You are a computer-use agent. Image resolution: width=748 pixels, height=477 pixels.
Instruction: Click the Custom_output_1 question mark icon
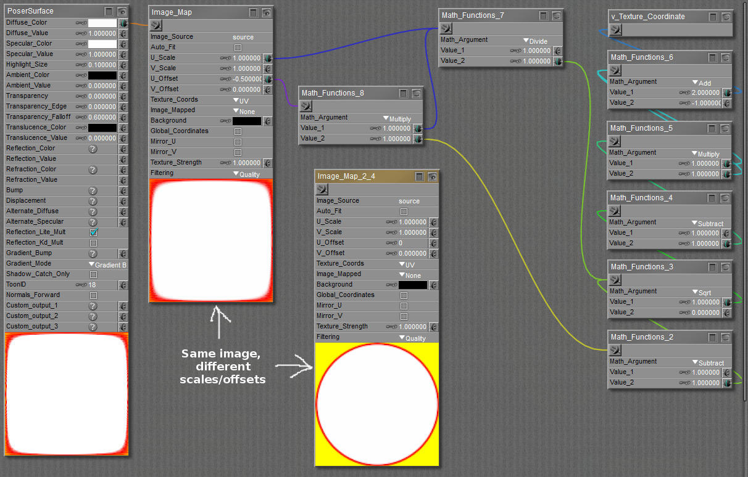tap(93, 306)
